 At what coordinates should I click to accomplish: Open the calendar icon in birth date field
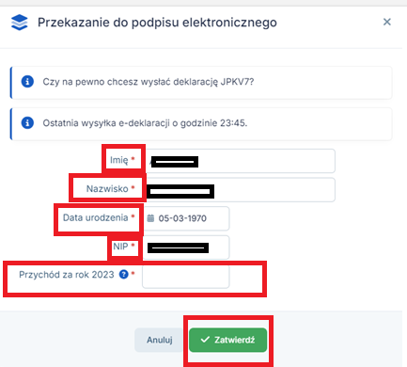(150, 218)
